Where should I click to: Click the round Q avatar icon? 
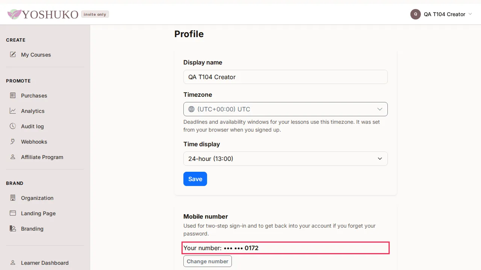click(x=415, y=14)
